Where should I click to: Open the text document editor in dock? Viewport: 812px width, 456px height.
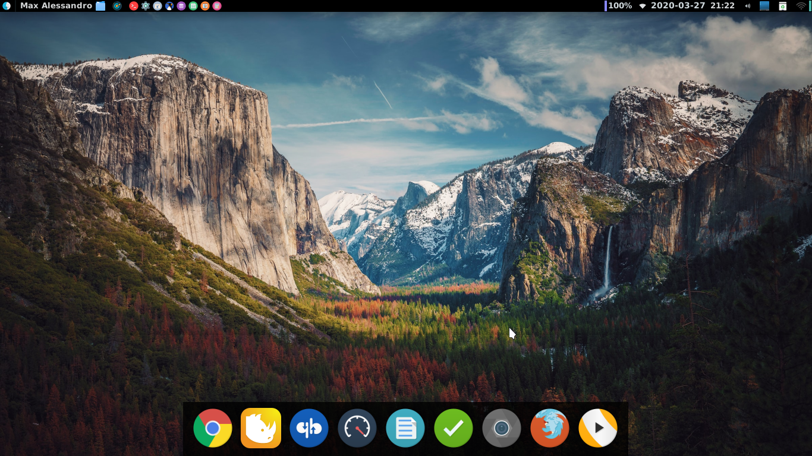(x=405, y=428)
